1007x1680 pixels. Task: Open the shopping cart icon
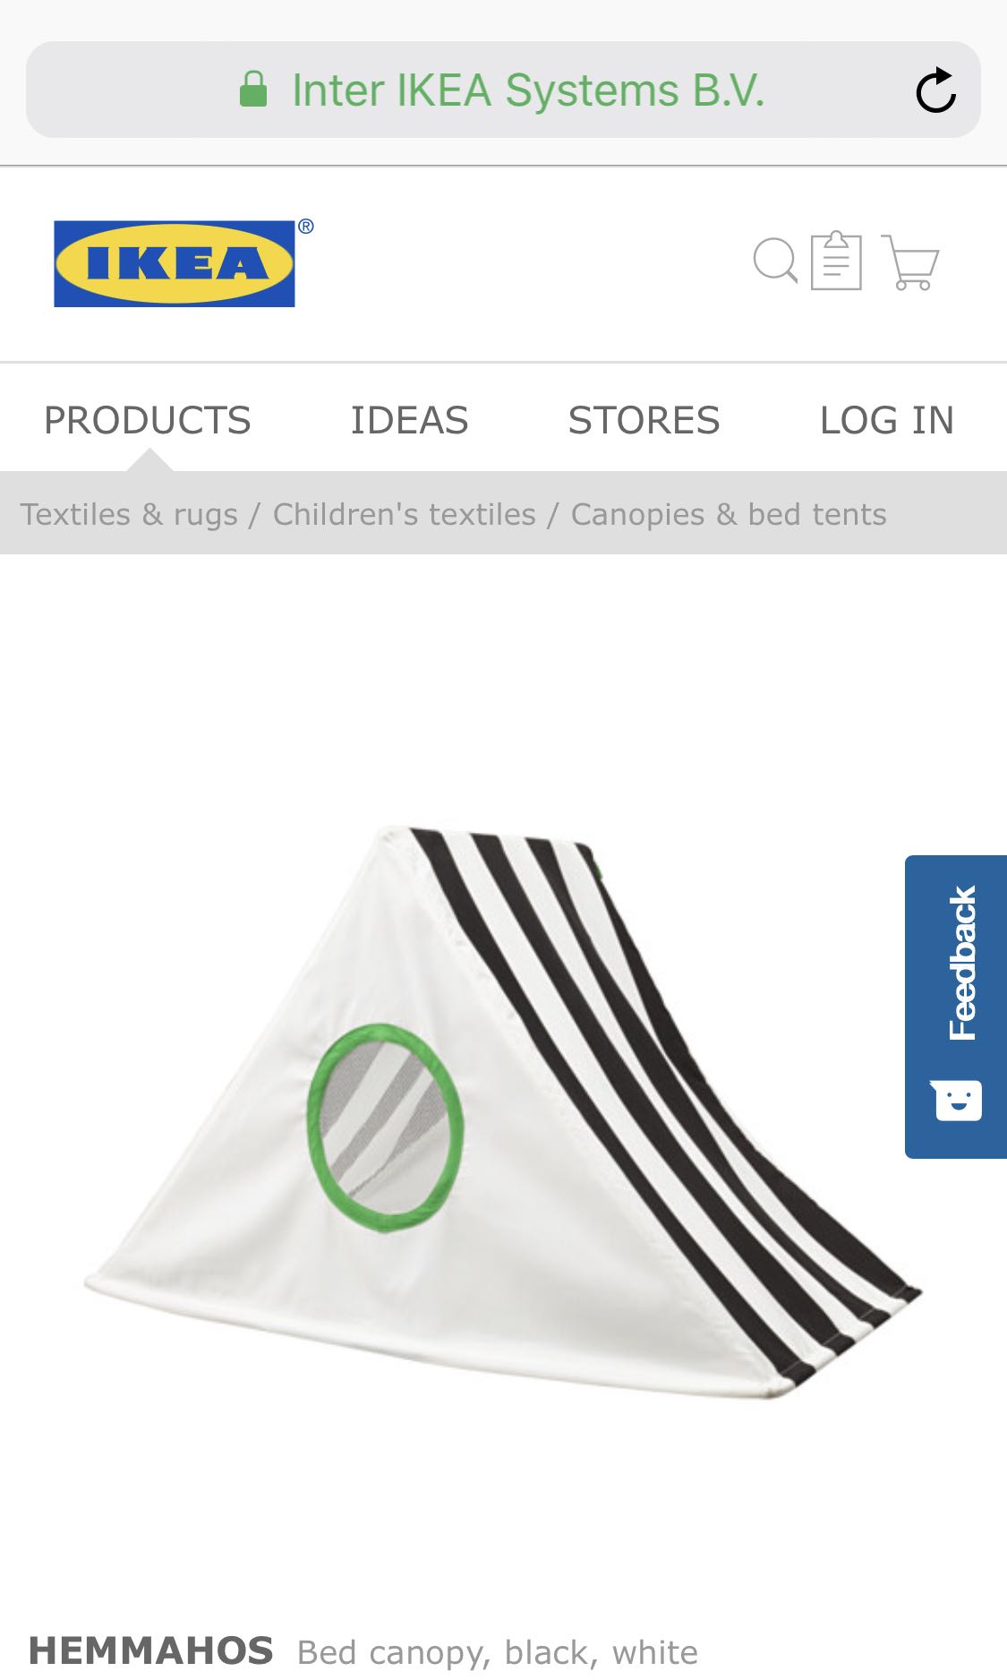[x=910, y=262]
